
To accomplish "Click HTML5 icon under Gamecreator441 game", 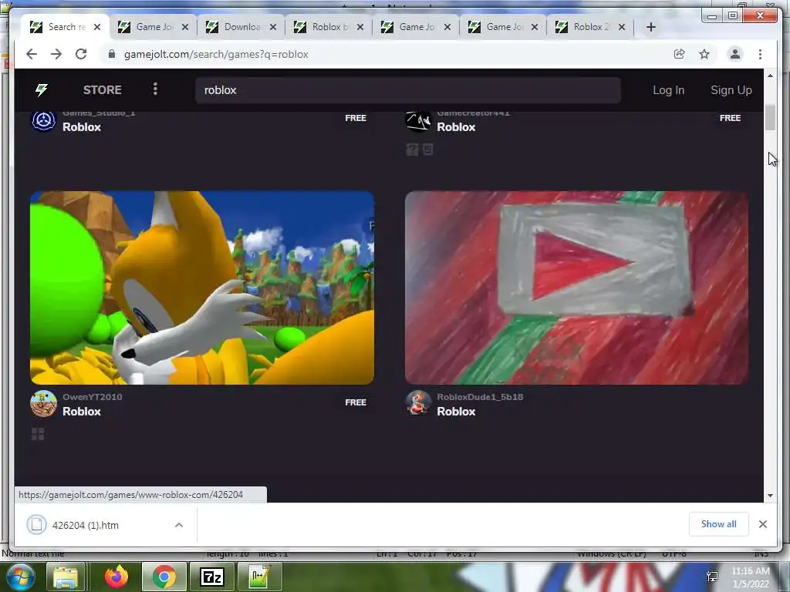I will [427, 150].
